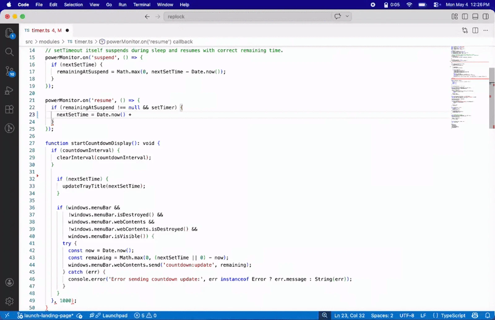The height and width of the screenshot is (320, 495).
Task: Open the Manage gear menu
Action: tap(9, 301)
